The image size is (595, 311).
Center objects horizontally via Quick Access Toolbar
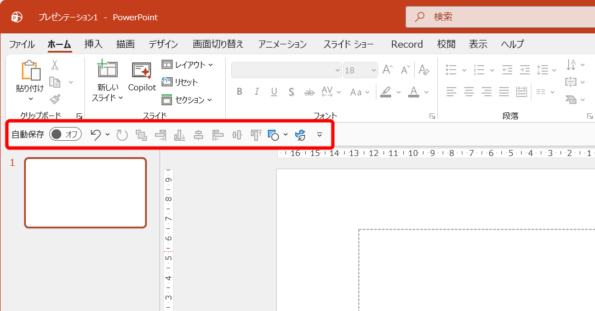(198, 135)
